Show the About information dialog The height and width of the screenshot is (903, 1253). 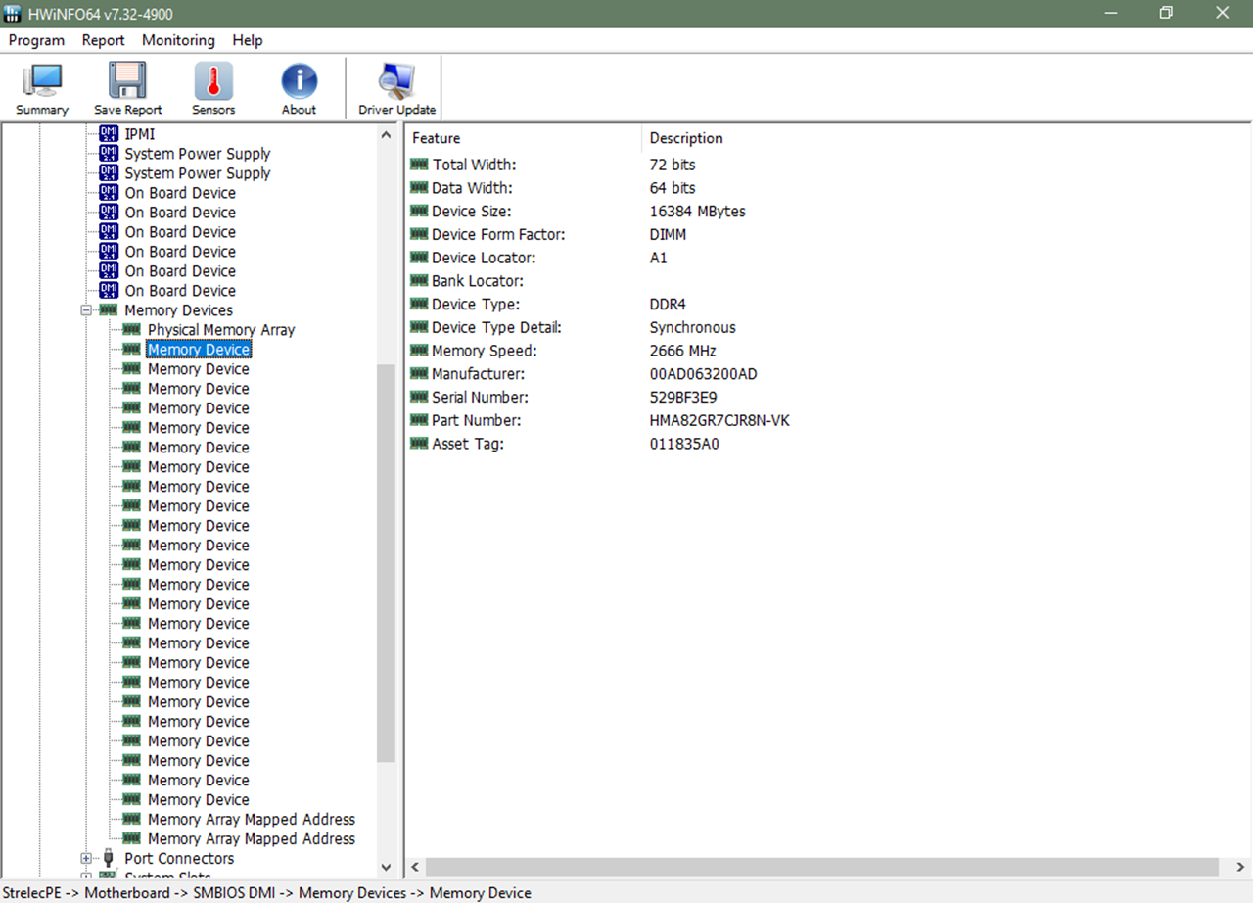click(x=299, y=89)
